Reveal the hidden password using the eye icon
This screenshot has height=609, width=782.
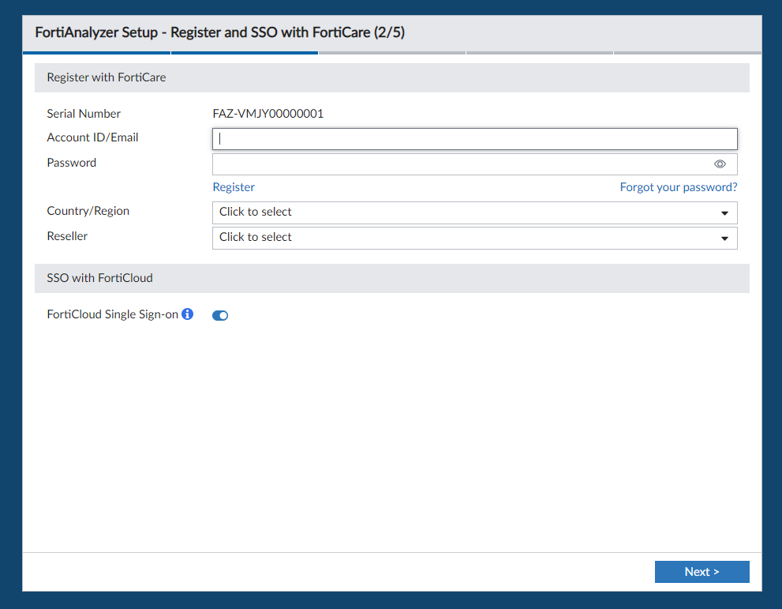click(719, 164)
